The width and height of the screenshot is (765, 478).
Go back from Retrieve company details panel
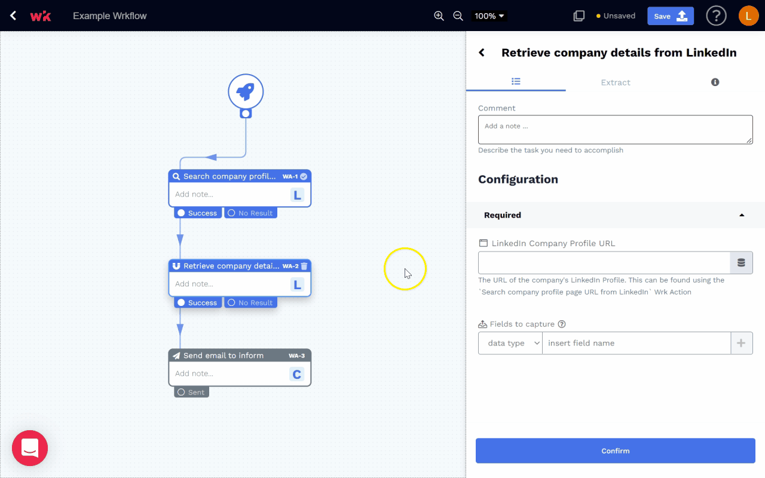pos(482,53)
